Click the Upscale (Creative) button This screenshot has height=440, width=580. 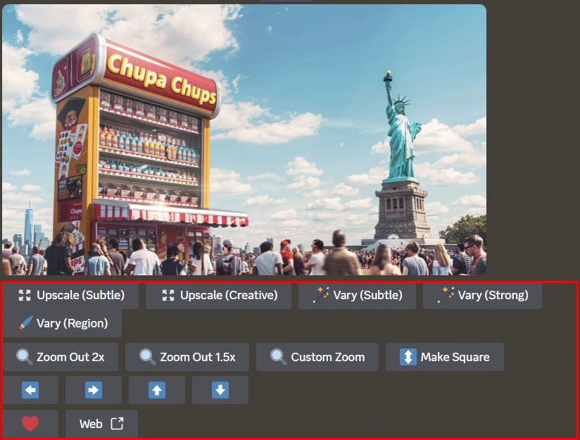pyautogui.click(x=218, y=295)
